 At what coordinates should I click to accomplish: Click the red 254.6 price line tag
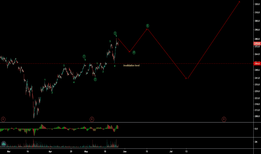(257, 64)
